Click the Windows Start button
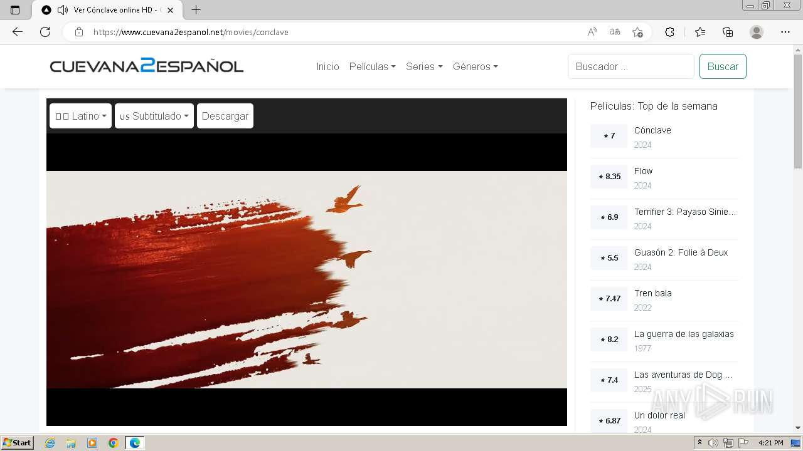 [x=18, y=443]
